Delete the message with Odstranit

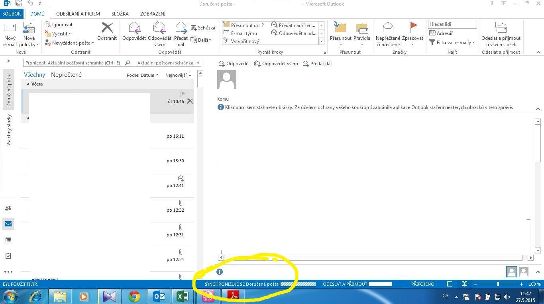(x=107, y=31)
